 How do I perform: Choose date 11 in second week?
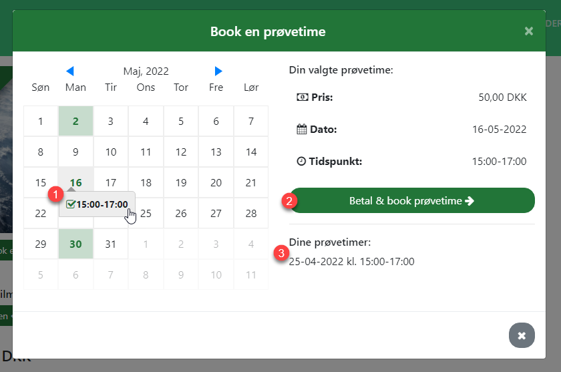pyautogui.click(x=146, y=152)
